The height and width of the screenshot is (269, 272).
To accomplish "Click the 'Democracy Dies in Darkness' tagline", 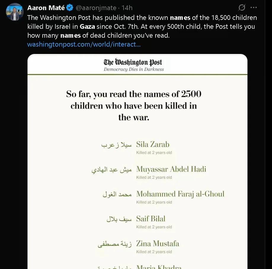I will pyautogui.click(x=134, y=69).
